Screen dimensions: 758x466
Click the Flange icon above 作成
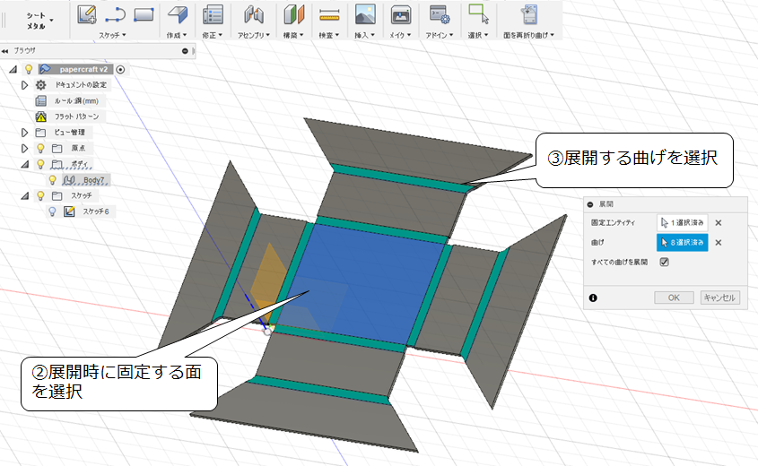178,14
